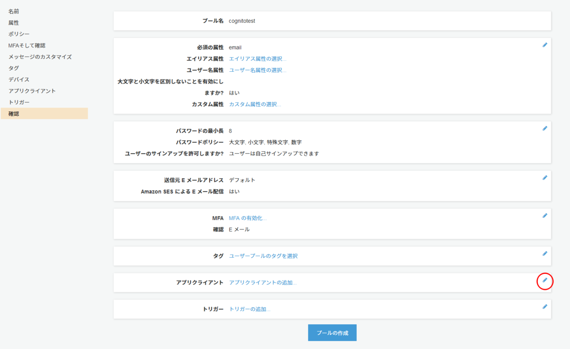Open アプリクライアントの追加 link
Image resolution: width=570 pixels, height=349 pixels.
[x=262, y=282]
